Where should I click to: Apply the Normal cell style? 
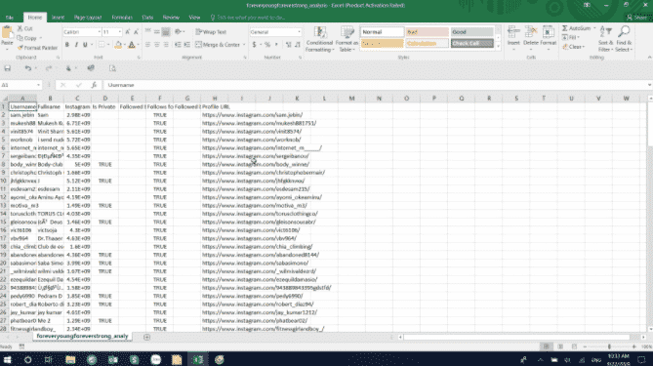click(x=382, y=32)
